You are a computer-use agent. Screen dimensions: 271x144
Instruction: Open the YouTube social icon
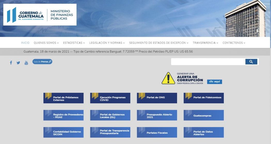pos(26,63)
